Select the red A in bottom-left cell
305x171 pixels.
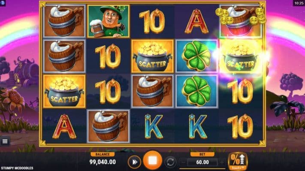point(64,127)
